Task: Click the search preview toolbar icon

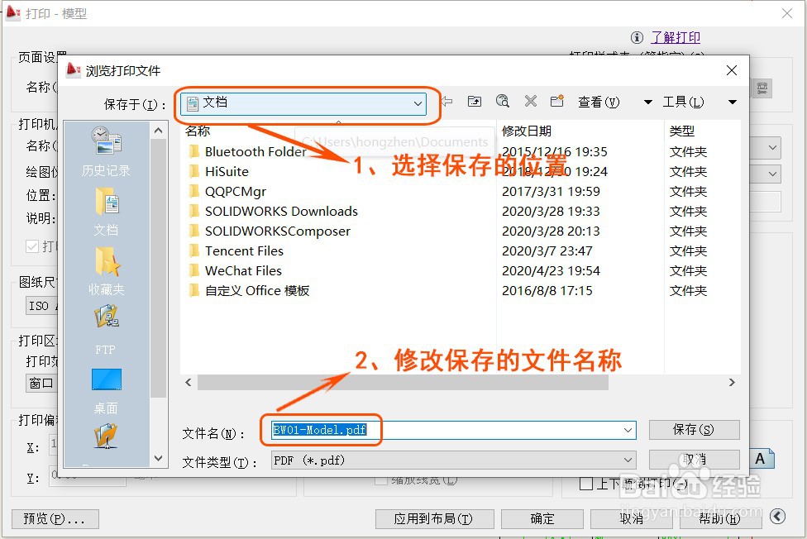Action: [x=502, y=101]
